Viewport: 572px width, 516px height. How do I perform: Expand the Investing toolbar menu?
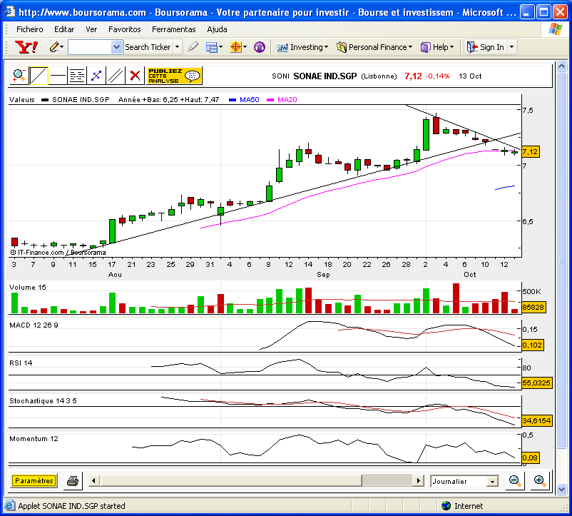tap(302, 47)
